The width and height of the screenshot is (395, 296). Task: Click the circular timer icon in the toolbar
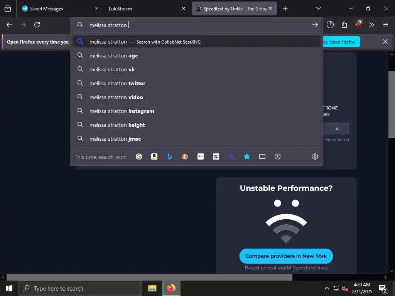click(330, 25)
